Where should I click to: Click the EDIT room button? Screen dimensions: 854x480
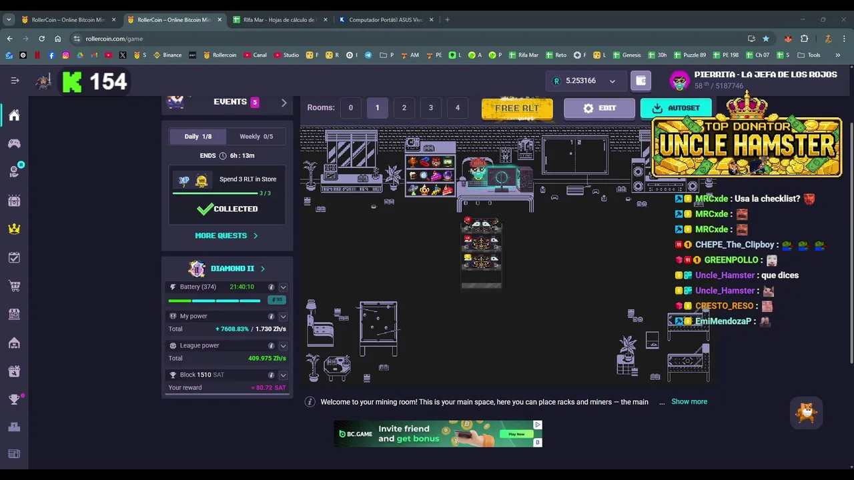[599, 108]
